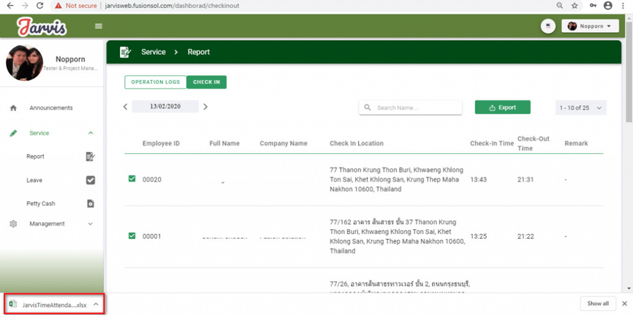This screenshot has width=633, height=315.
Task: Go to the previous date with left arrow
Action: (x=125, y=107)
